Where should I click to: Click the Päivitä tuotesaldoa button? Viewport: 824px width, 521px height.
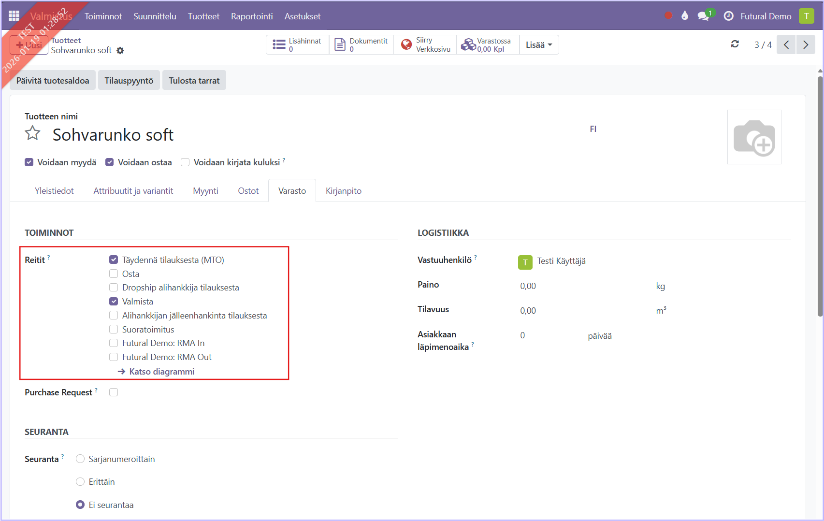click(53, 81)
